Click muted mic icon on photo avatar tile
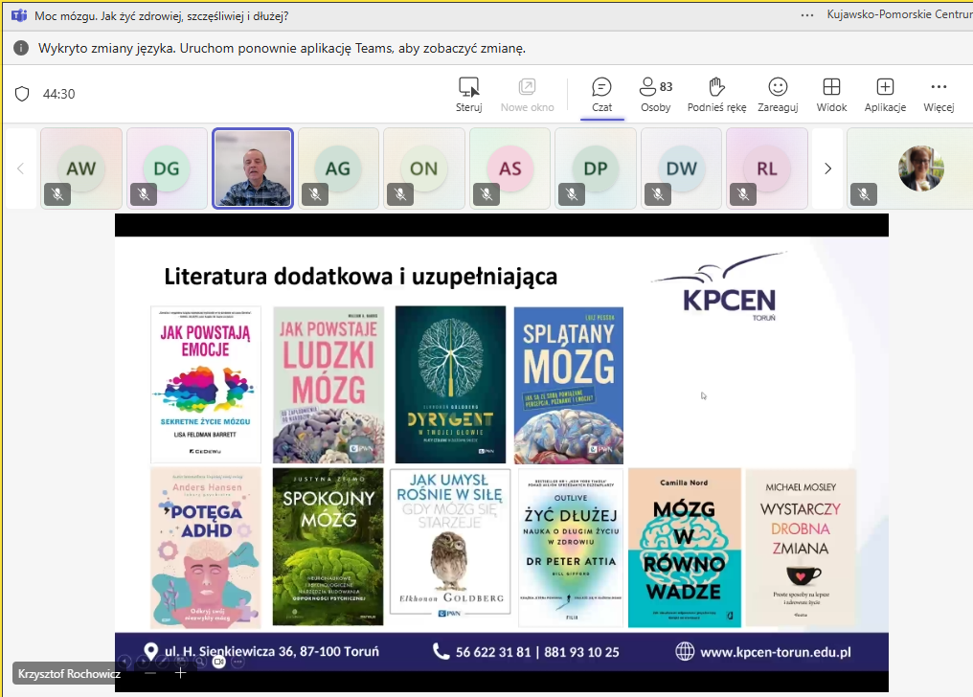 point(863,194)
